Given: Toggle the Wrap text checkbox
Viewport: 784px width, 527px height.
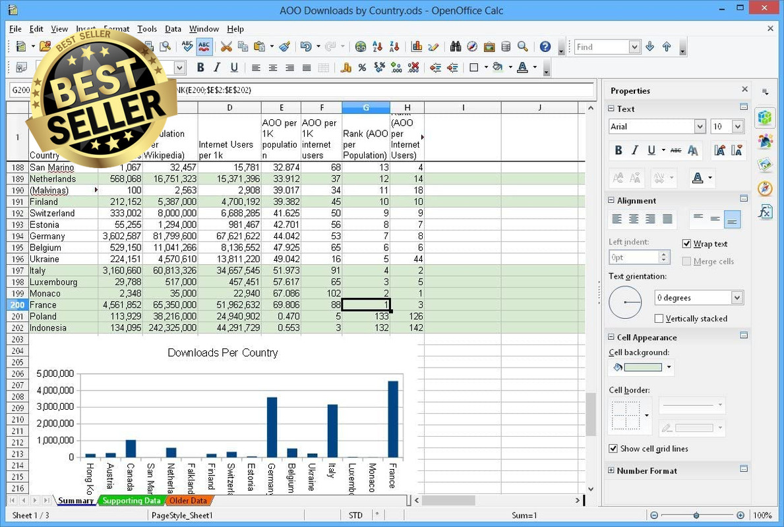Looking at the screenshot, I should click(x=686, y=244).
